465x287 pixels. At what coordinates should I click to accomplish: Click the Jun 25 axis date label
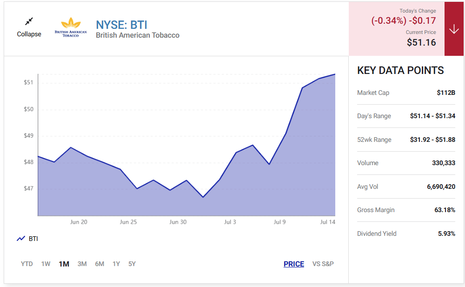[128, 222]
